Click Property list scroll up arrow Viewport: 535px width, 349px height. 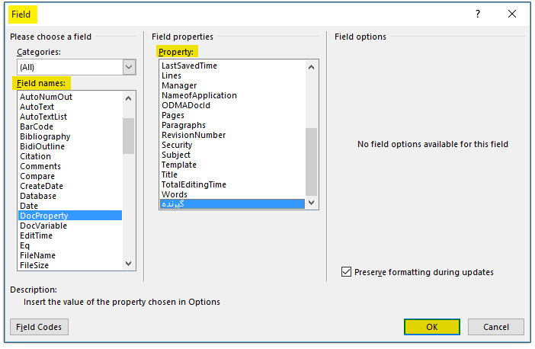pos(311,67)
